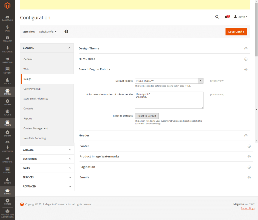Image resolution: width=258 pixels, height=220 pixels.
Task: Expand the HTML Head fieldset
Action: pos(164,59)
